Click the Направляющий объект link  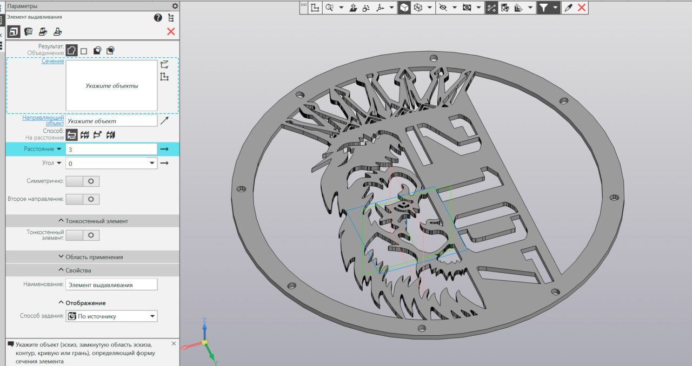(x=43, y=120)
